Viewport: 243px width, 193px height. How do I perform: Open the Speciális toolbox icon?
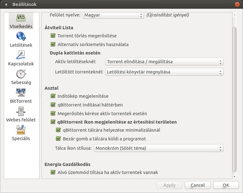tap(21, 130)
